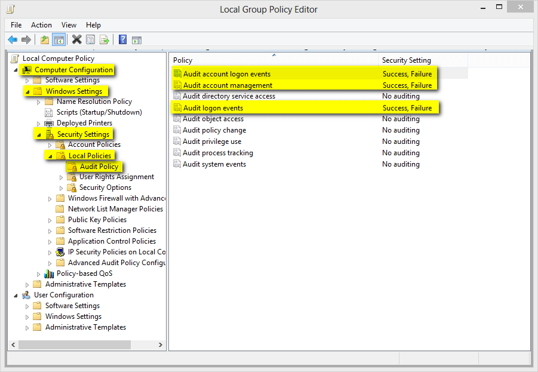
Task: Click the Delete X toolbar icon
Action: (76, 40)
